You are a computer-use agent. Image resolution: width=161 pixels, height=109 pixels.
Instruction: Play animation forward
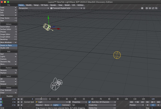[x=158, y=105]
